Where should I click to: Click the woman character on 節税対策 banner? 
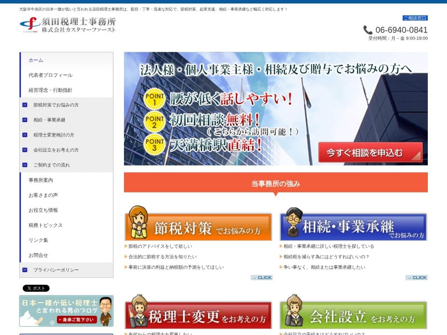138,222
